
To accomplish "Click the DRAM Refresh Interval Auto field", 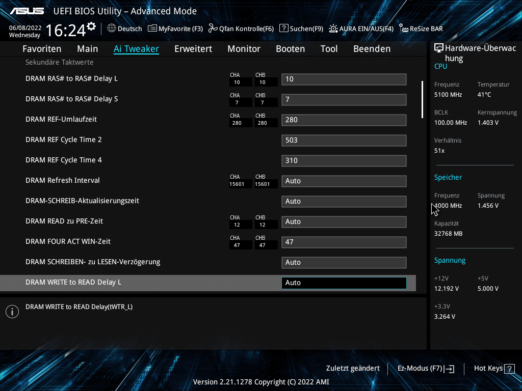I will [344, 181].
